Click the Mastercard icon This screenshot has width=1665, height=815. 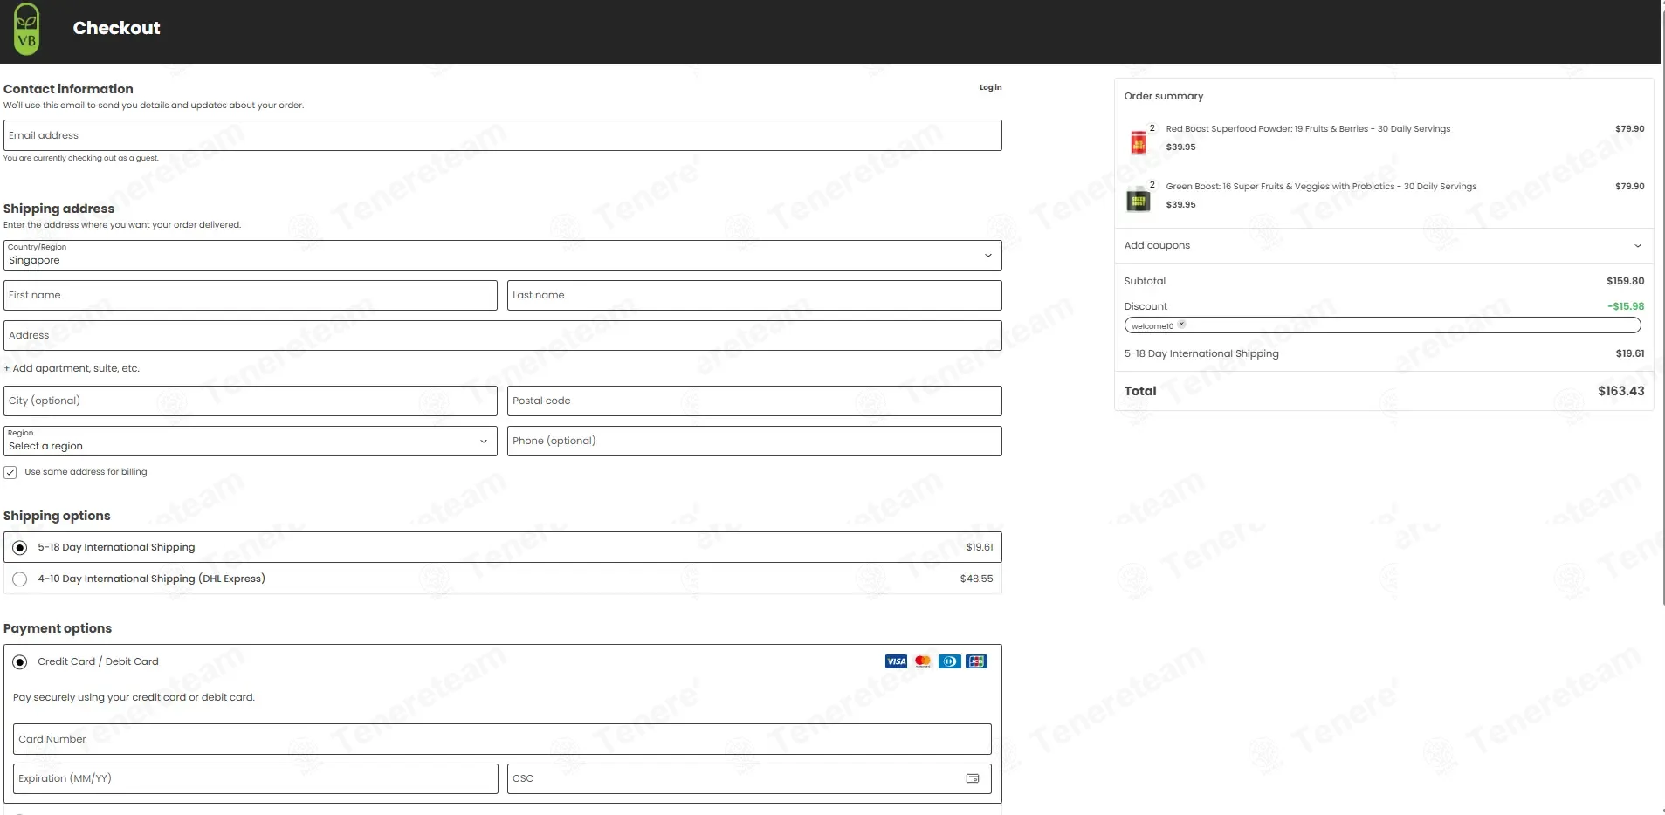[x=923, y=661]
